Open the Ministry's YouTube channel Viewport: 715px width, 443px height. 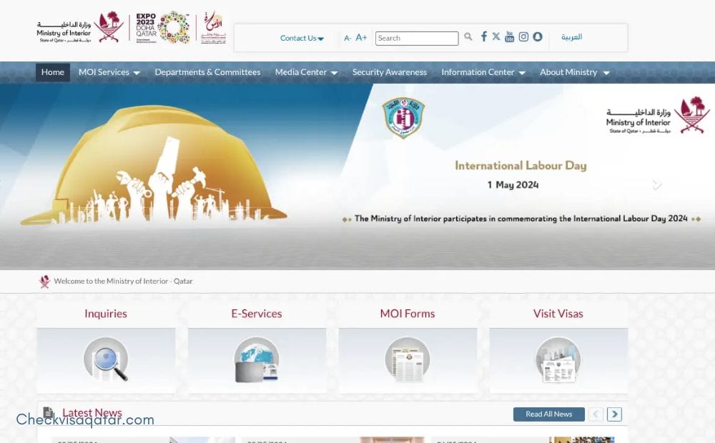[509, 36]
